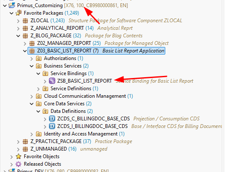Expand the Identity and Access Management folder
Viewport: 233px width, 172px height.
click(32, 134)
